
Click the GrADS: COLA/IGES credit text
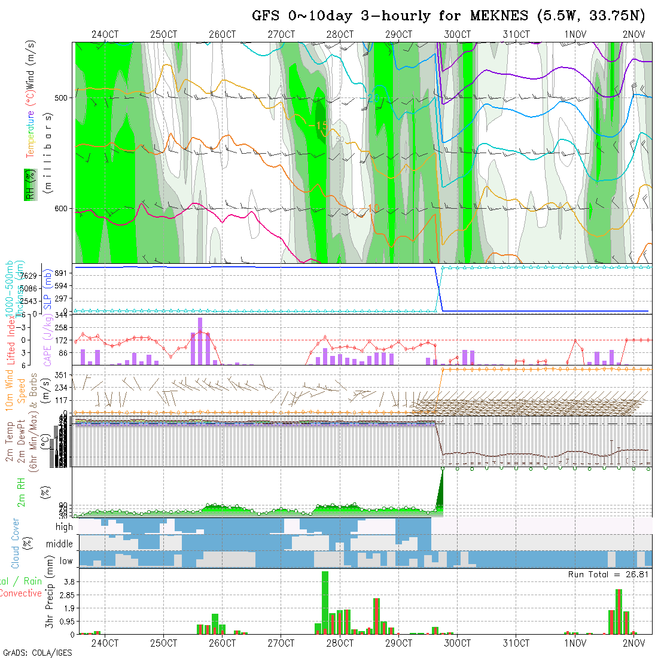click(37, 653)
